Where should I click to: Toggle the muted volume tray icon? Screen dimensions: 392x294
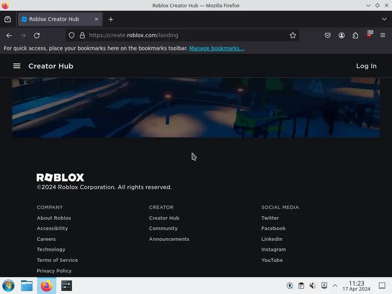pyautogui.click(x=312, y=286)
